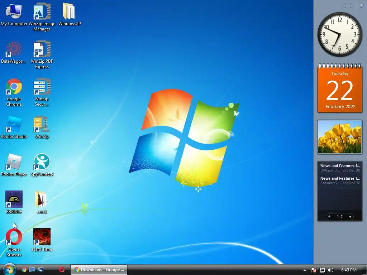
Task: Click the analog clock gadget
Action: point(339,34)
